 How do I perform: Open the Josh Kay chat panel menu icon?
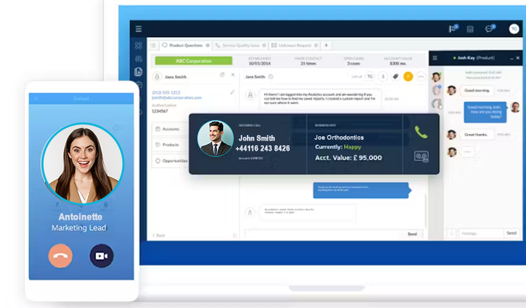[x=435, y=58]
